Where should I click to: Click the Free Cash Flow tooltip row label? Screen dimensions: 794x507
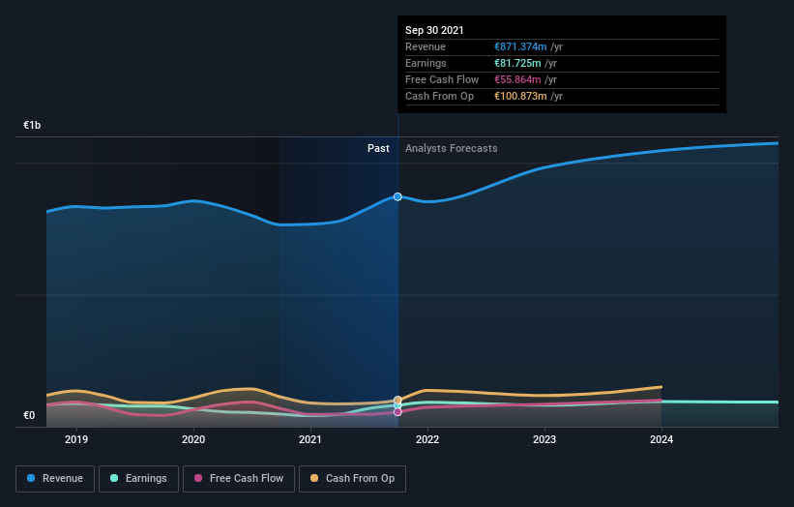[x=442, y=79]
